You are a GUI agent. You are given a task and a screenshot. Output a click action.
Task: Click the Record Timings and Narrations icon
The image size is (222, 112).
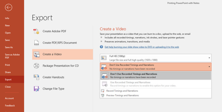point(103,91)
